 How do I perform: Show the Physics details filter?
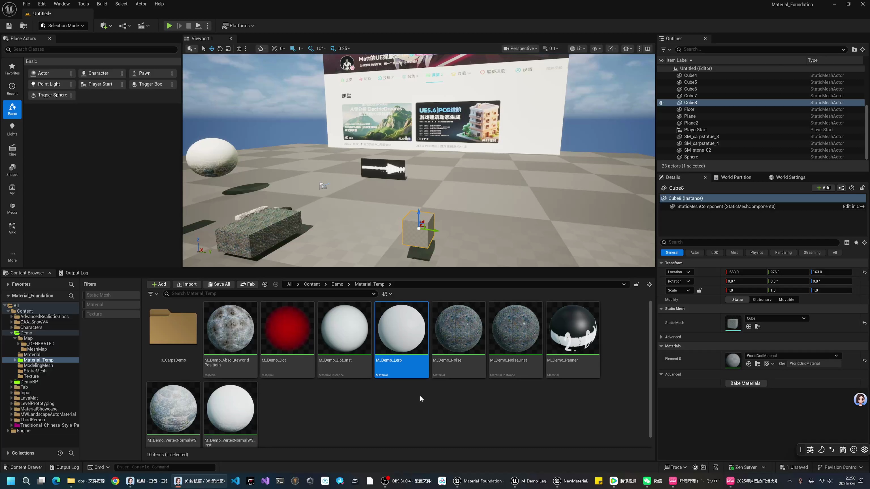point(756,252)
